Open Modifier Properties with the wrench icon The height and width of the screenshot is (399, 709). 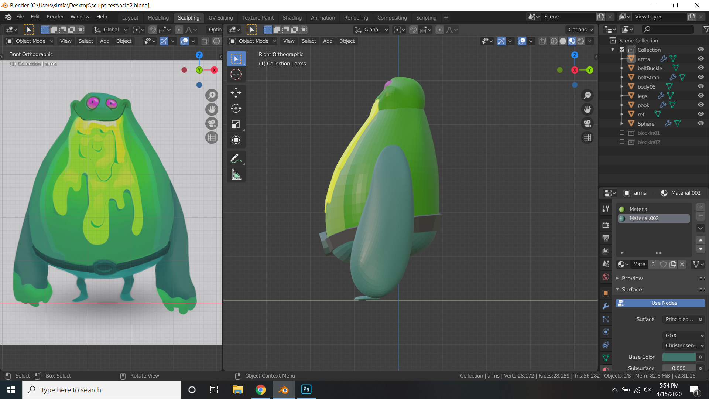(606, 306)
